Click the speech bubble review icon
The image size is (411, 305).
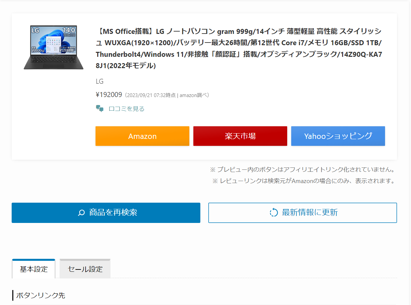click(99, 108)
